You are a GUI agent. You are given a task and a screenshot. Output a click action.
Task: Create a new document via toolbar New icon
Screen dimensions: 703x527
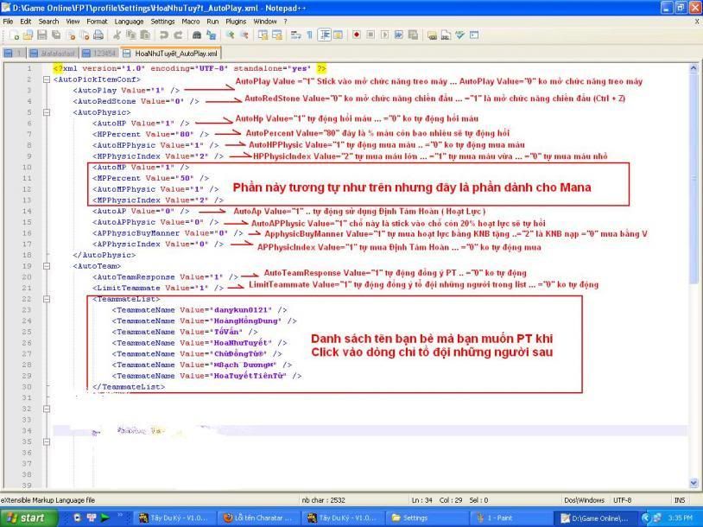(x=15, y=35)
